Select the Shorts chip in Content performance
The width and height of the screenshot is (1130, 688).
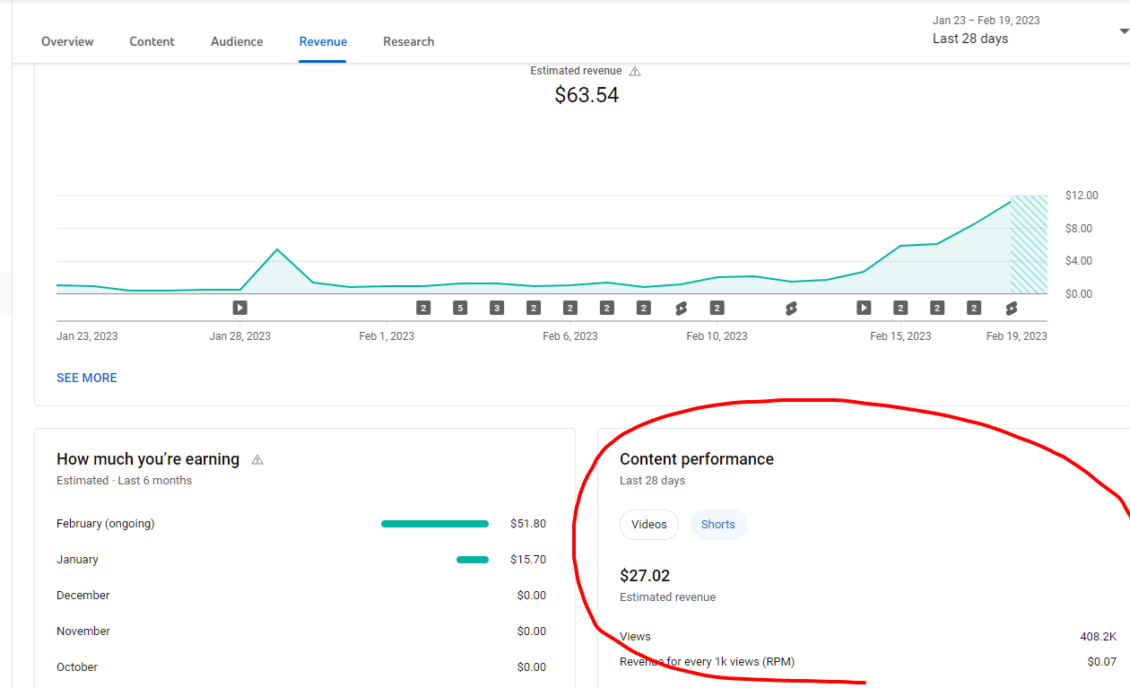click(717, 525)
